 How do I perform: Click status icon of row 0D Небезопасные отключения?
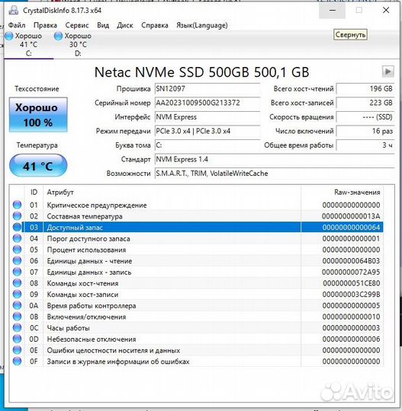pyautogui.click(x=17, y=339)
